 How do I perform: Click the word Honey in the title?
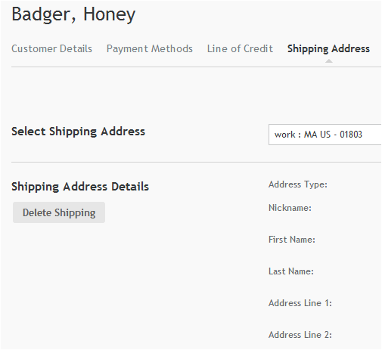[x=109, y=14]
